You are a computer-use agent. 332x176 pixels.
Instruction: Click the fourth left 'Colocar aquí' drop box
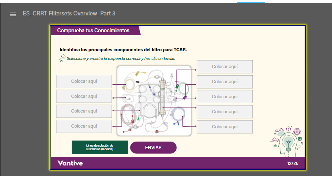[x=84, y=126]
